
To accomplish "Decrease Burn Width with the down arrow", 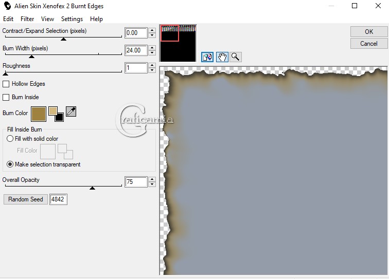I will point(152,53).
